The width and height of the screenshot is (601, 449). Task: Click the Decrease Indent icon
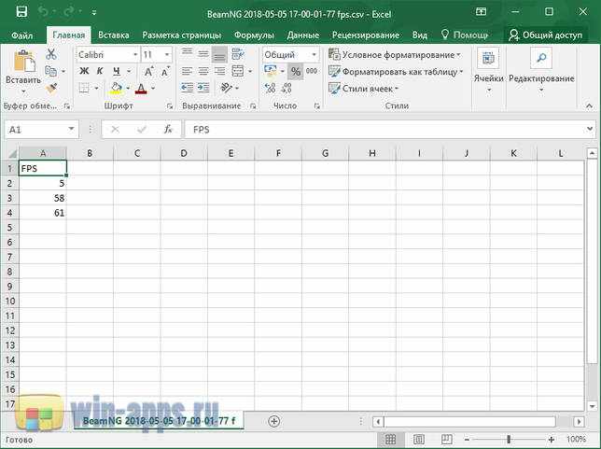pos(187,88)
